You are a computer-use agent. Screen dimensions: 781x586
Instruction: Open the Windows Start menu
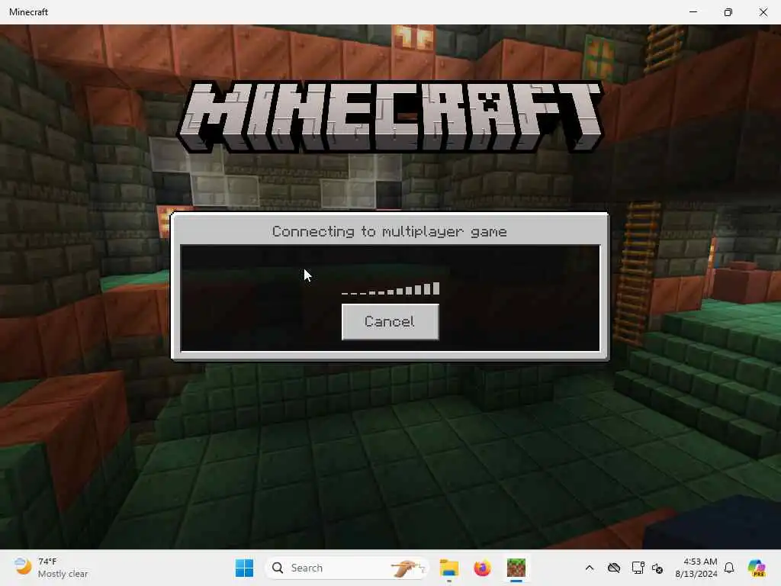point(244,568)
